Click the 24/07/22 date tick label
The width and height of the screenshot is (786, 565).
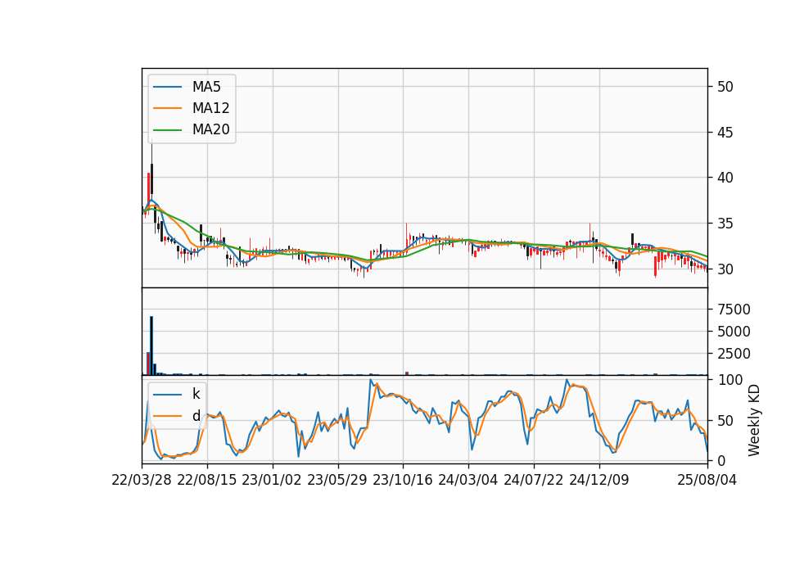(x=533, y=480)
